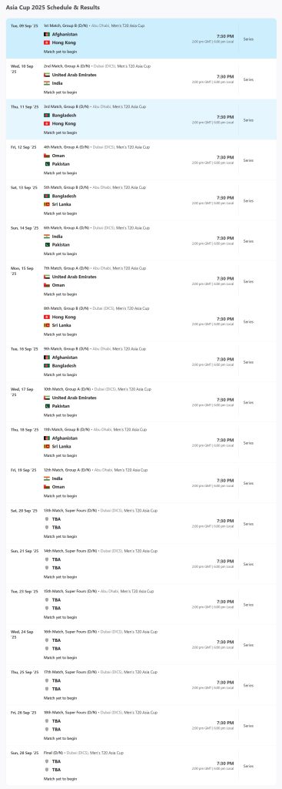Open Series link for India vs Pakistan match
Image resolution: width=282 pixels, height=789 pixels.
[248, 241]
